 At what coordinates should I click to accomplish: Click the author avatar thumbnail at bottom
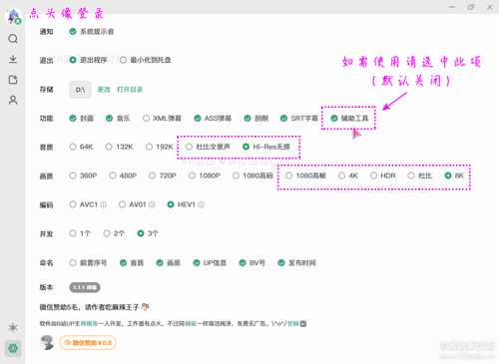47,343
